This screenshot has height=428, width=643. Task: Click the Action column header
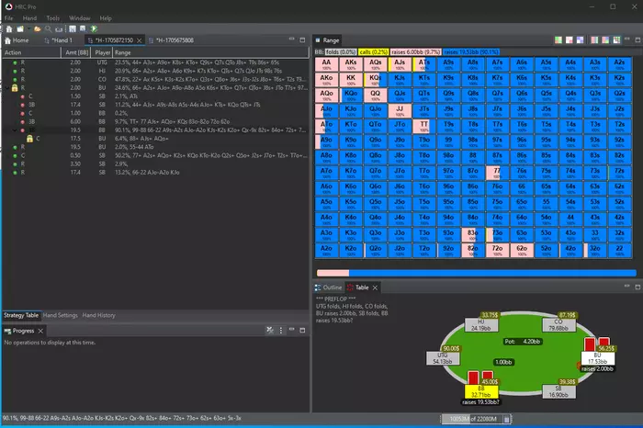coord(31,52)
